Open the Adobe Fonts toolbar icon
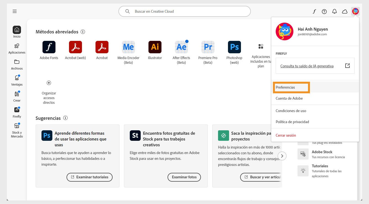 (314, 11)
